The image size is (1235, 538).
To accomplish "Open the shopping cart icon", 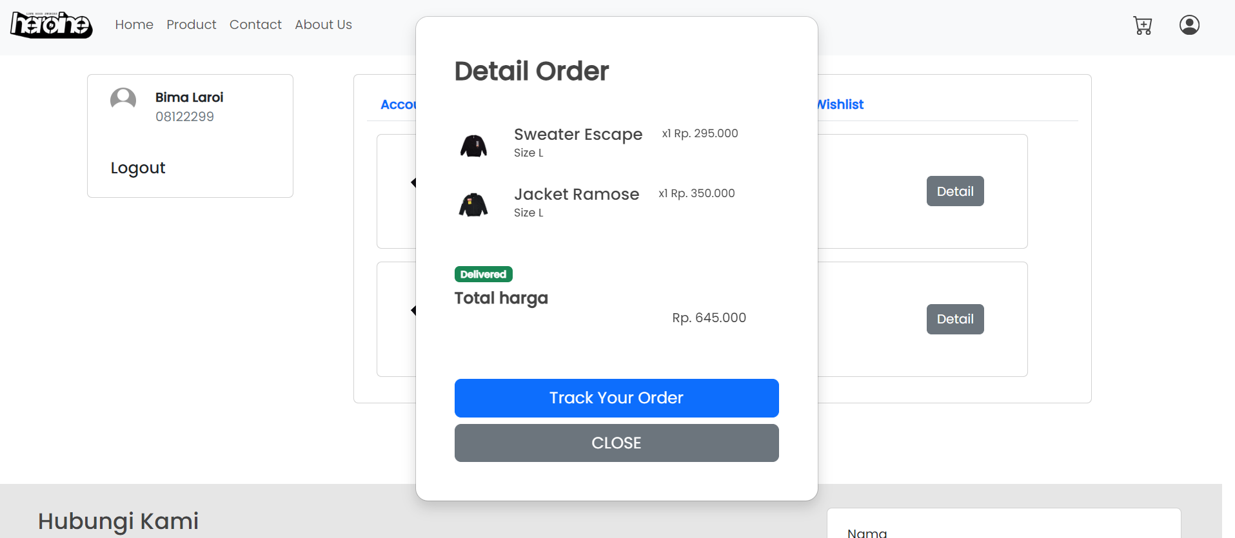I will coord(1142,25).
